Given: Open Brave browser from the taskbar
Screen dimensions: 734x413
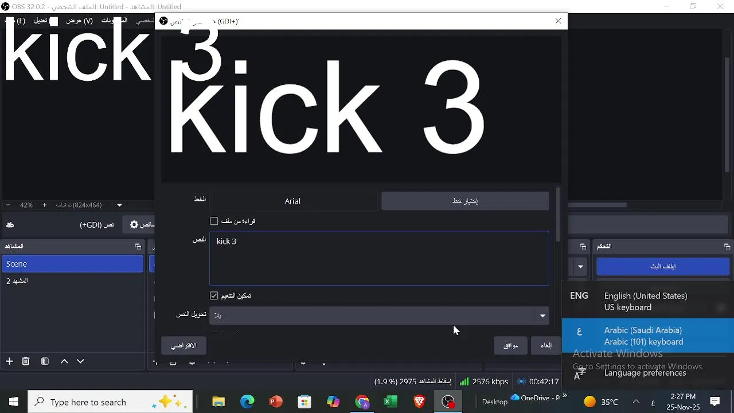Looking at the screenshot, I should pos(419,402).
